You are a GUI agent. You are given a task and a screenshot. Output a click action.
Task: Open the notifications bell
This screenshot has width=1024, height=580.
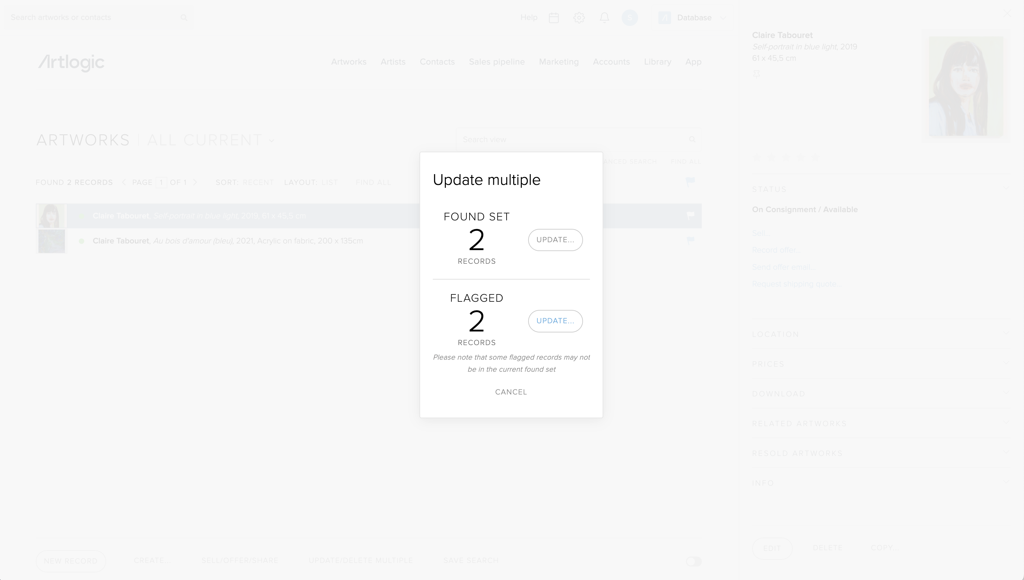(604, 17)
